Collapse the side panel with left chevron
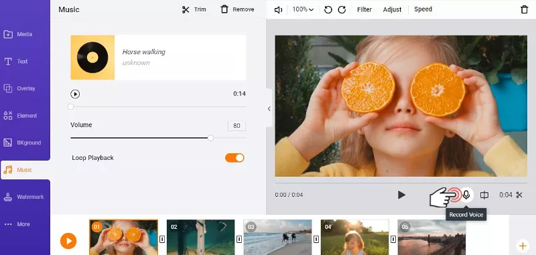This screenshot has width=536, height=255. 269,108
